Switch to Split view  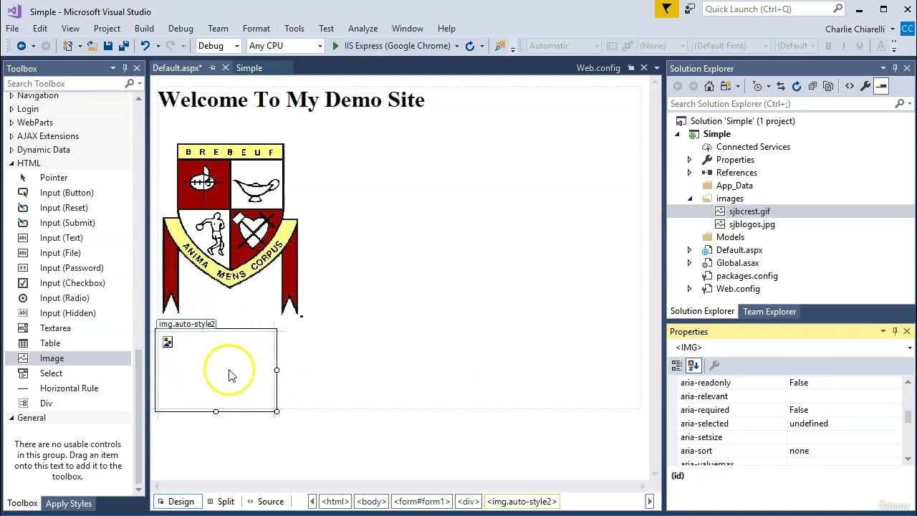pos(221,502)
